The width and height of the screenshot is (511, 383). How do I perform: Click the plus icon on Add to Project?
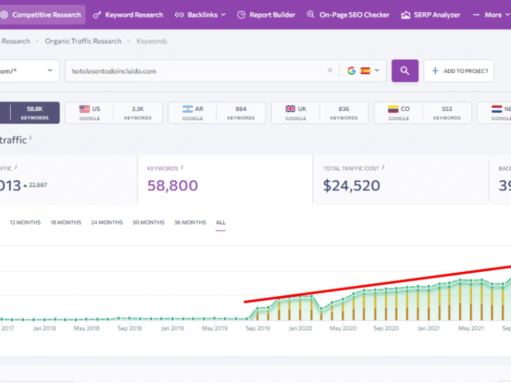(435, 70)
